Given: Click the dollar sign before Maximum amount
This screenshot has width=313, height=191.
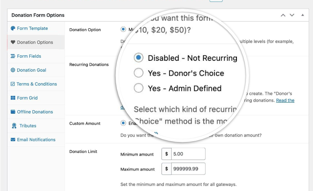Looking at the screenshot, I should (x=166, y=169).
